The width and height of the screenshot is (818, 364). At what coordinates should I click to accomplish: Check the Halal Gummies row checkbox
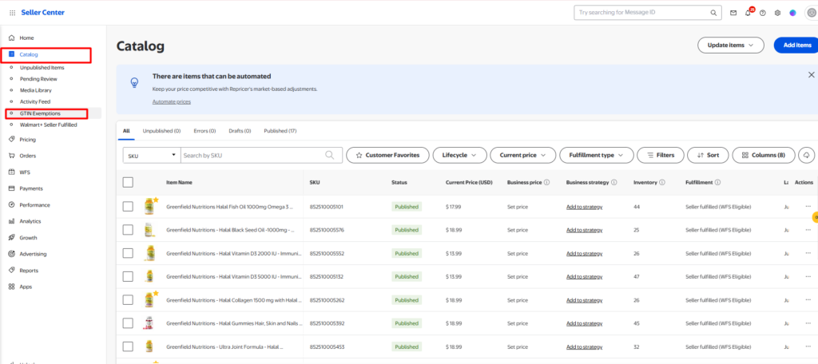point(128,323)
